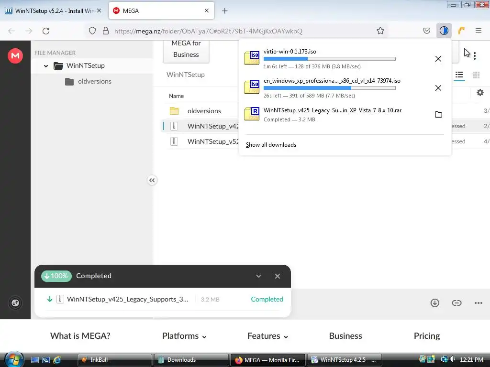Close the MEGA browser tab
This screenshot has height=367, width=490.
pos(207,11)
